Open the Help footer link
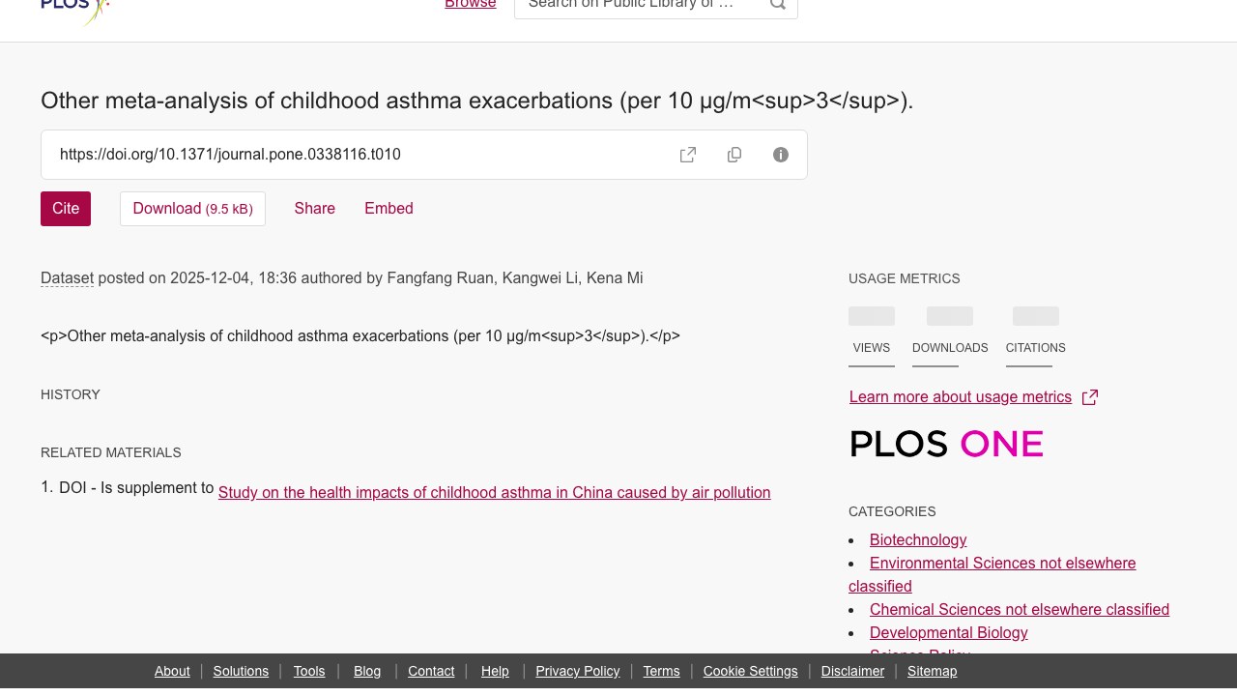1237x696 pixels. [x=495, y=671]
